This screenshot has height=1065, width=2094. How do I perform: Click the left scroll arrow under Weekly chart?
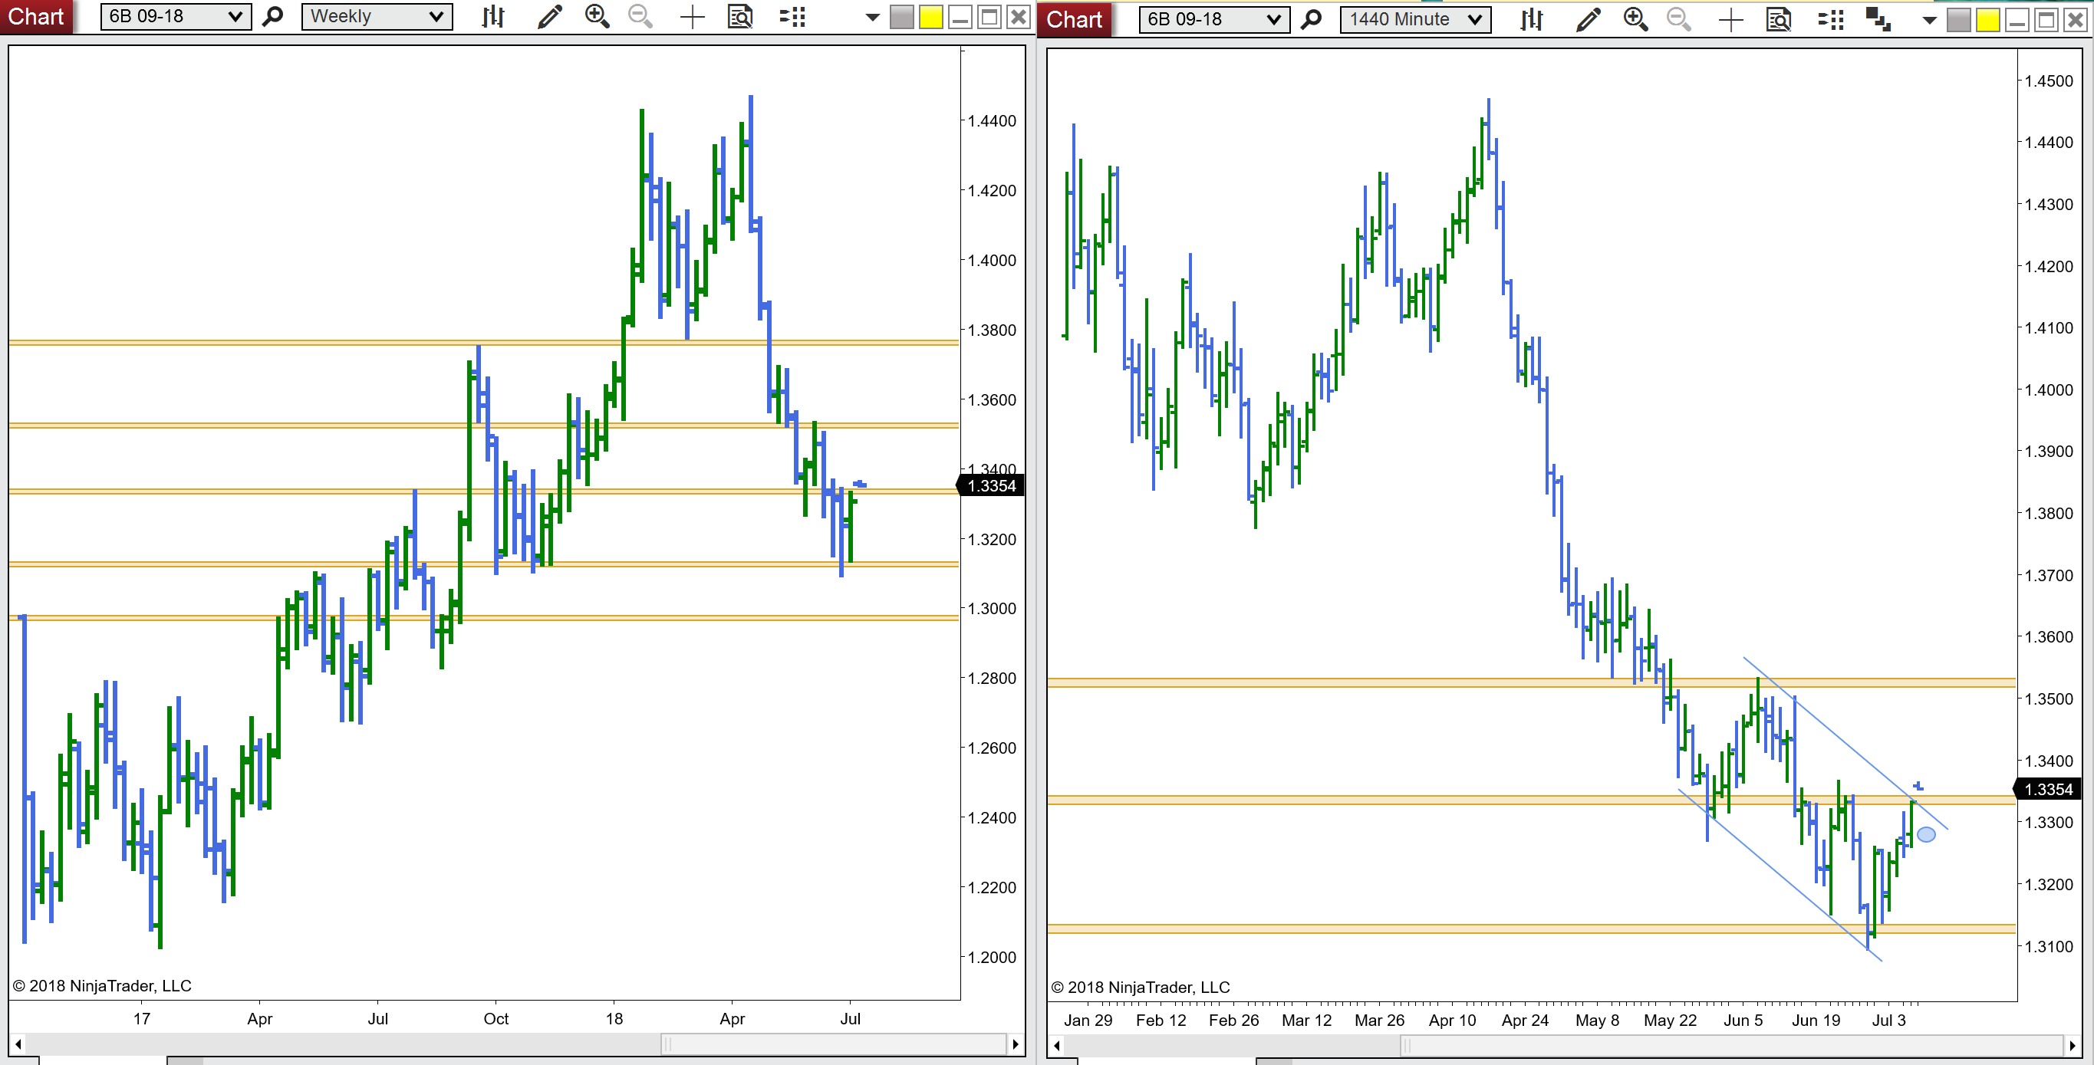[18, 1044]
